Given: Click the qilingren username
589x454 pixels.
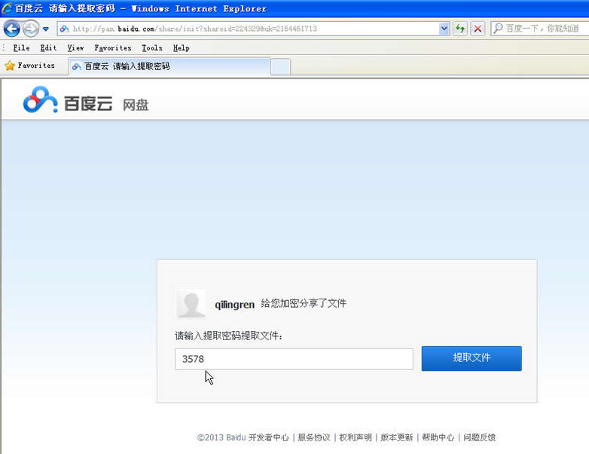Looking at the screenshot, I should [235, 304].
